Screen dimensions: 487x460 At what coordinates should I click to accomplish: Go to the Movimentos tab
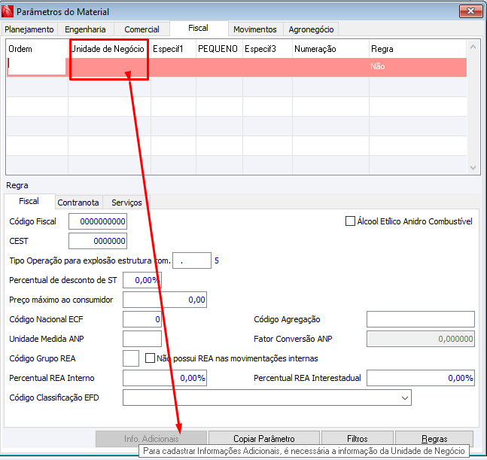[255, 29]
